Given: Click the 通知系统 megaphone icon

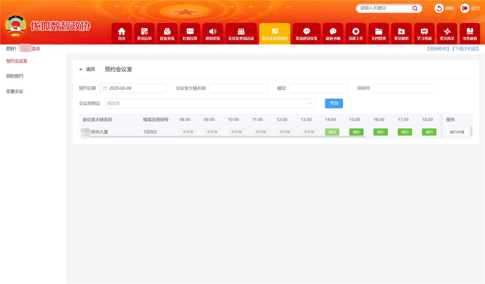Looking at the screenshot, I should [213, 33].
